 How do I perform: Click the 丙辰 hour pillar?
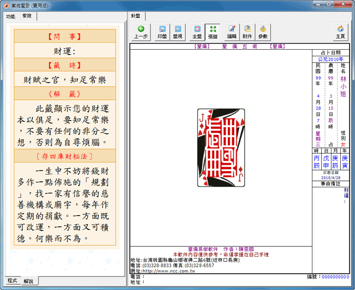point(317,162)
